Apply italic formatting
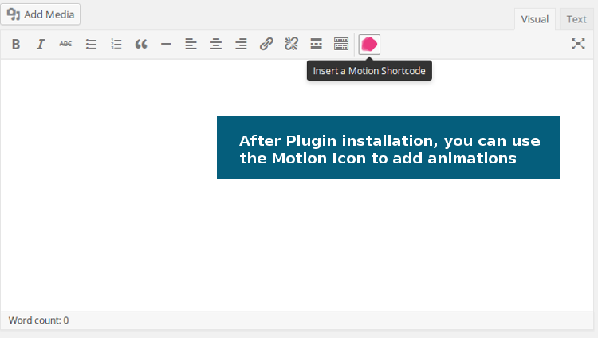The image size is (598, 338). (41, 45)
